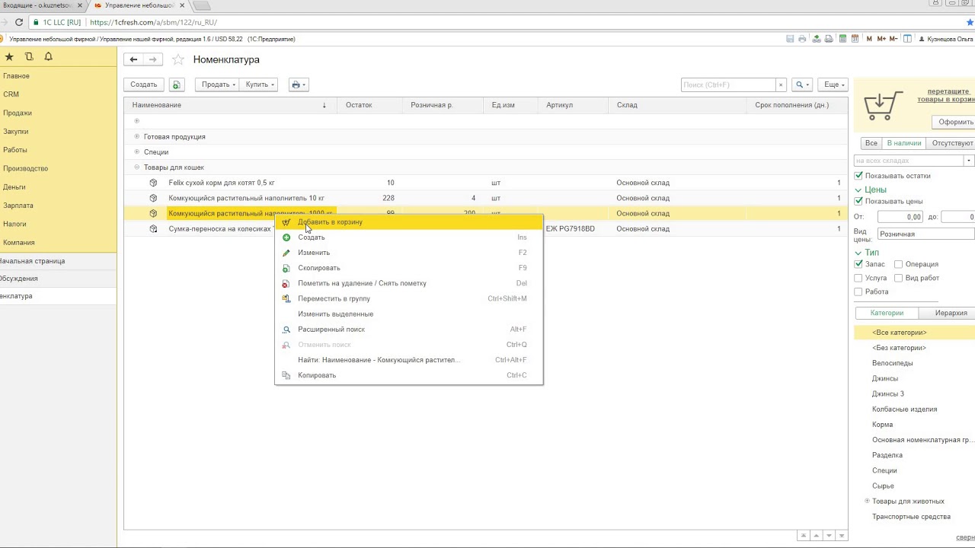Open the Еще menu dropdown
Screen dimensions: 975x548
tap(834, 84)
